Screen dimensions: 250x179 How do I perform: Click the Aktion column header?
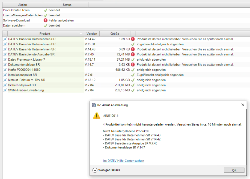point(23,5)
